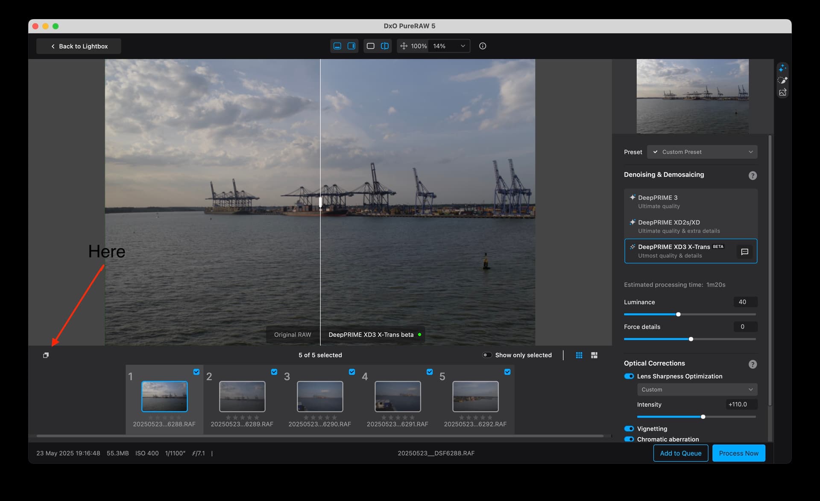Disable Lens Sharpness Optimization toggle

point(629,376)
